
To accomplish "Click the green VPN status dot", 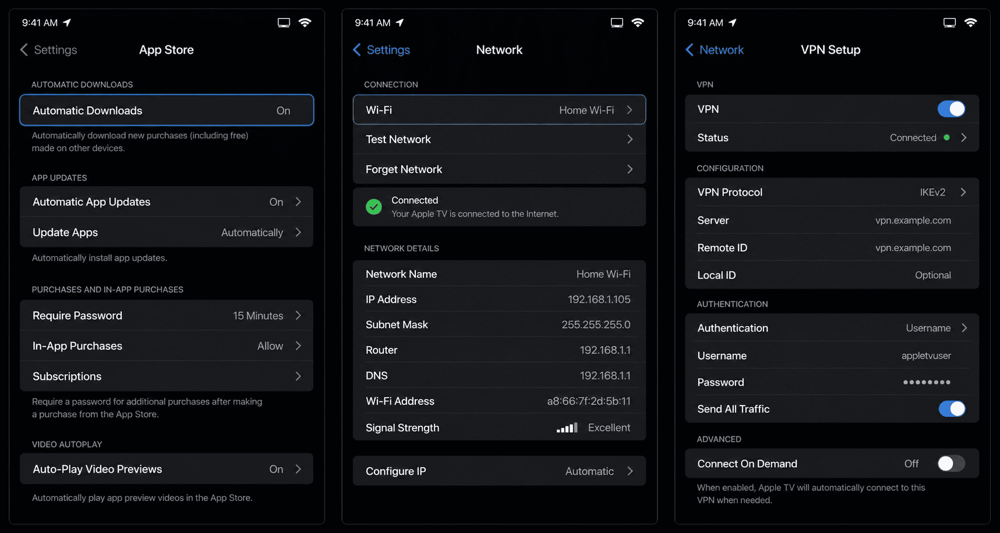I will (946, 138).
